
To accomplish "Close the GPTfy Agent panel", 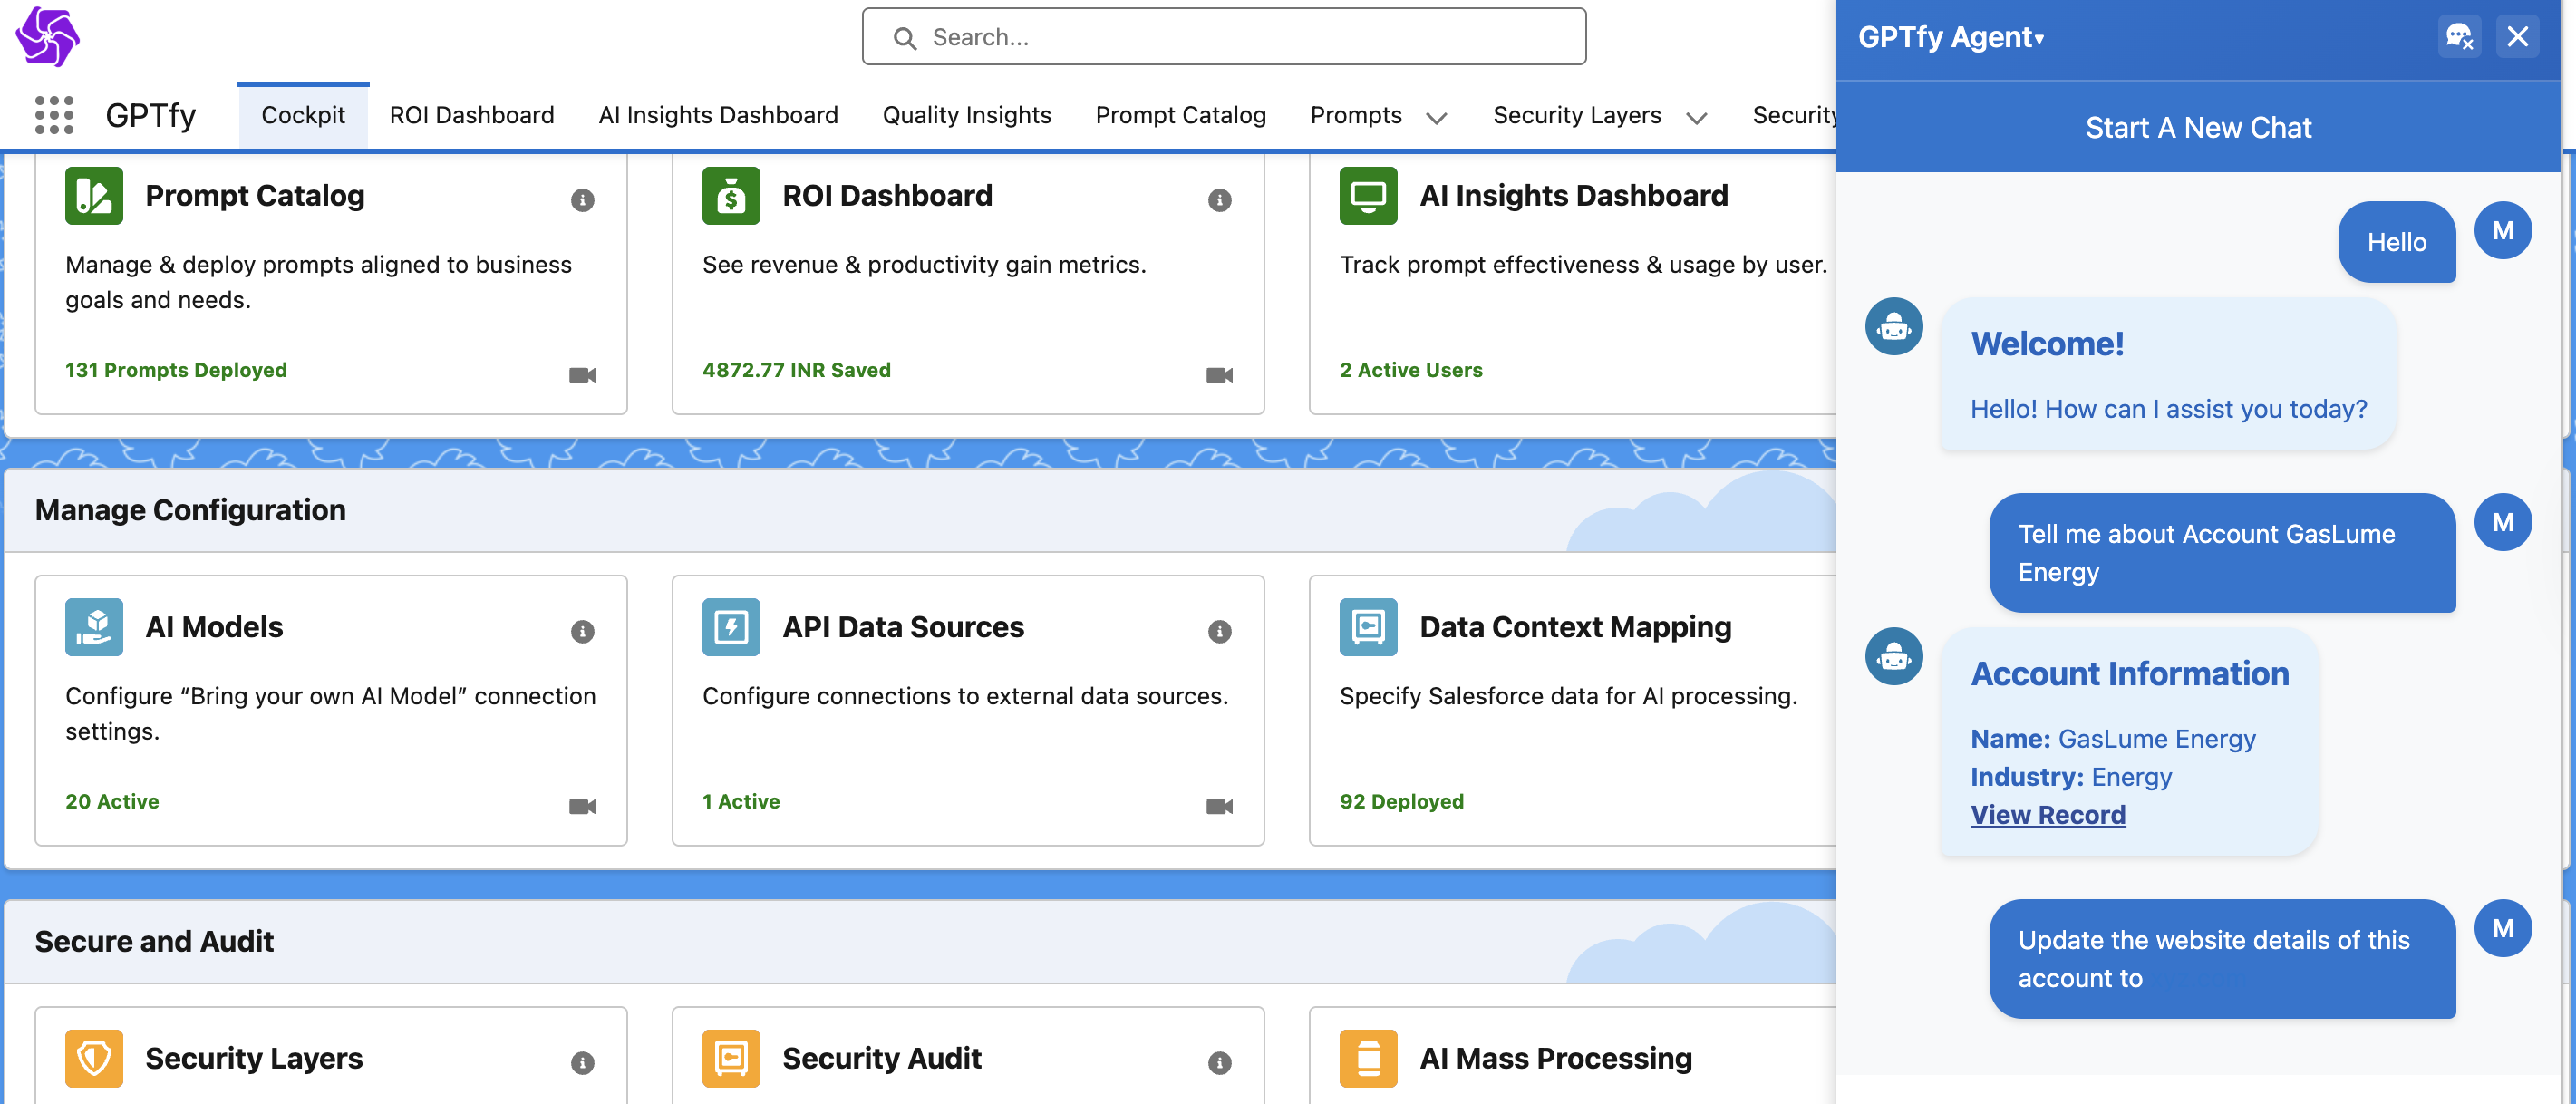I will (x=2517, y=37).
